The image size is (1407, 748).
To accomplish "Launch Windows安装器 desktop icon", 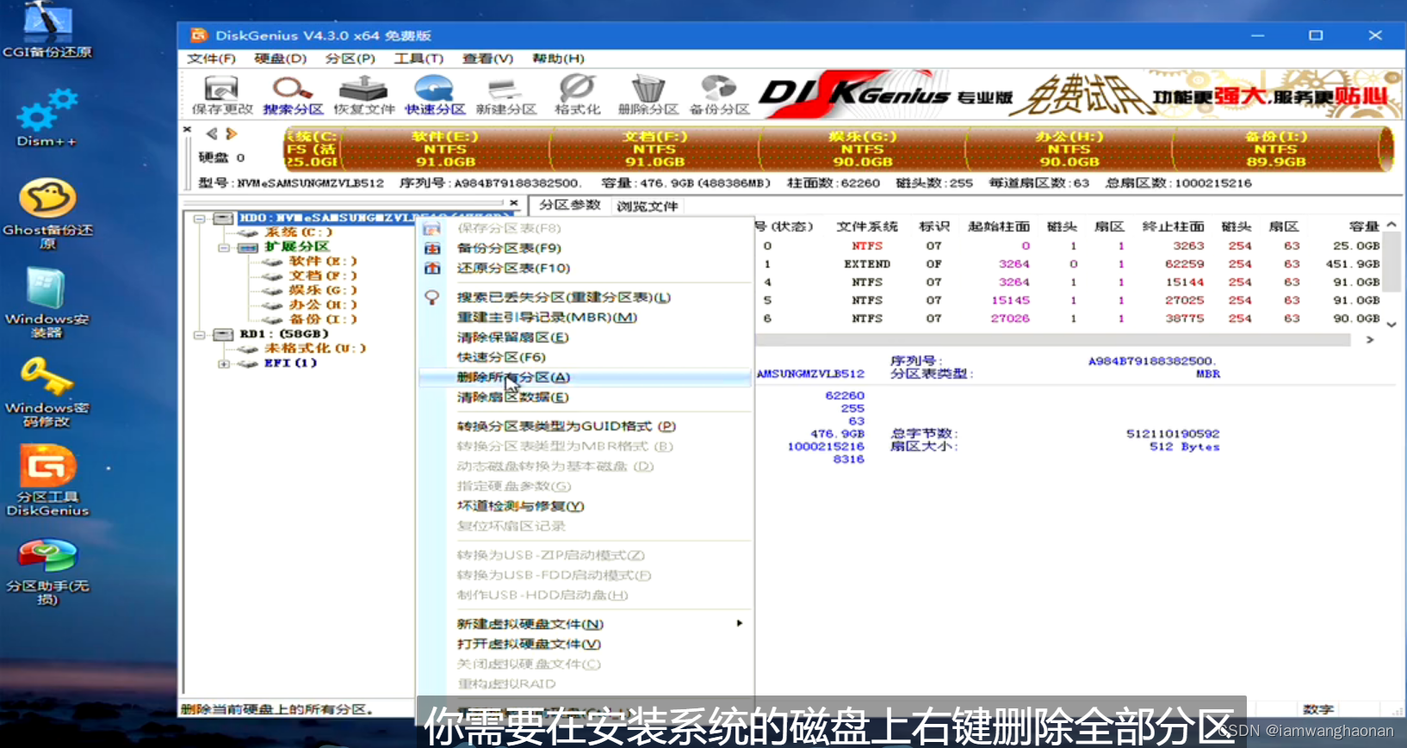I will [47, 303].
